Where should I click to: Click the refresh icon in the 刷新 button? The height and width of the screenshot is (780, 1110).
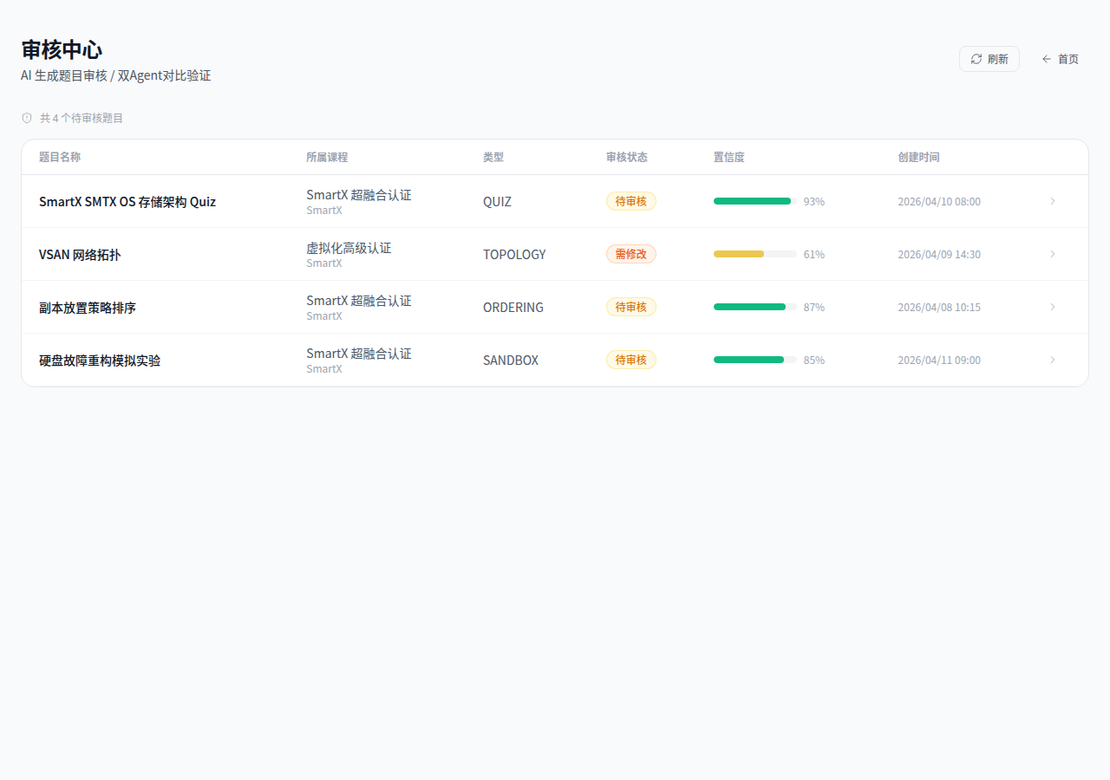(976, 59)
